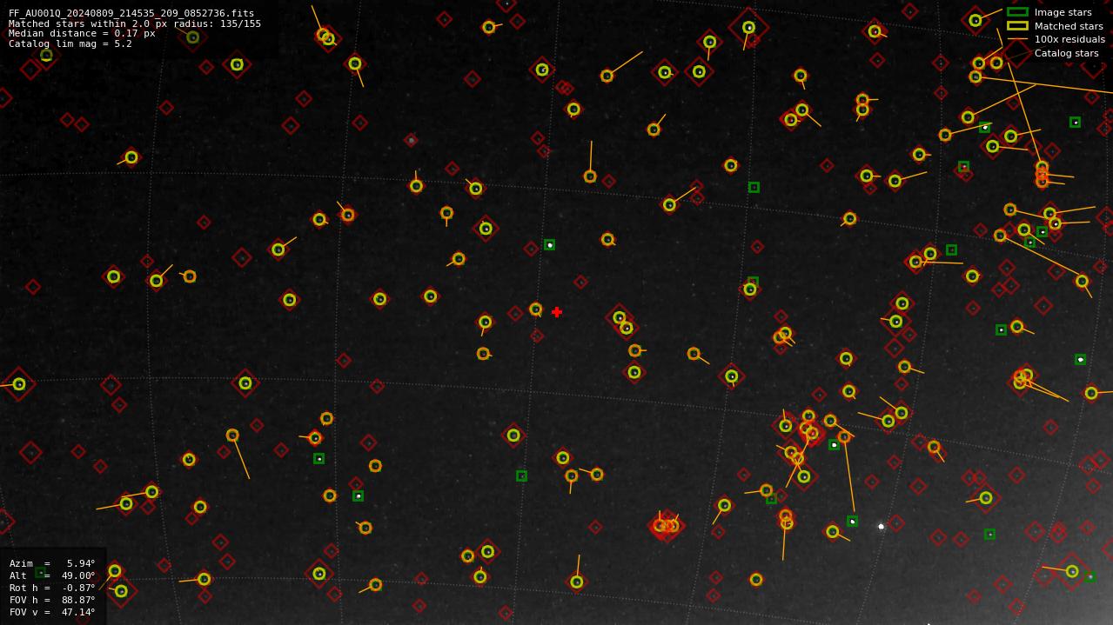Click the '100x residuals' legend label
This screenshot has height=625, width=1113.
click(x=1069, y=39)
